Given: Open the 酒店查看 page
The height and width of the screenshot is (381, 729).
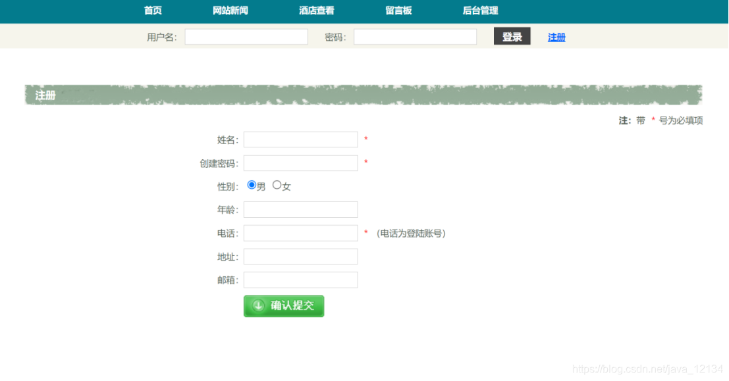Looking at the screenshot, I should [317, 11].
